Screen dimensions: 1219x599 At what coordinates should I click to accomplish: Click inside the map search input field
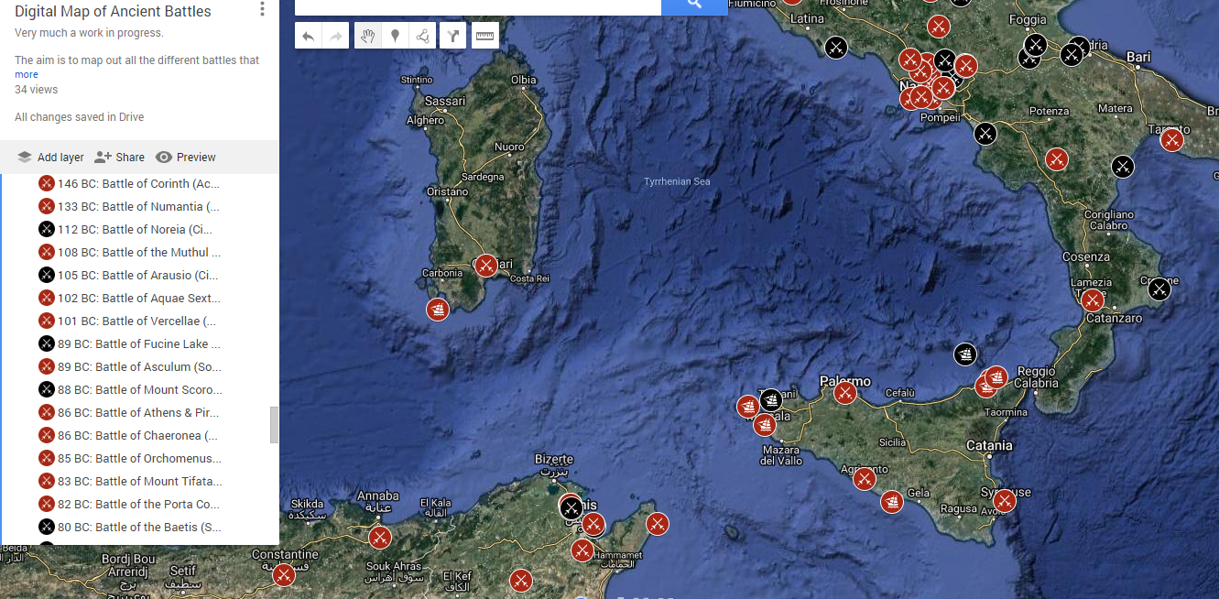[x=476, y=7]
